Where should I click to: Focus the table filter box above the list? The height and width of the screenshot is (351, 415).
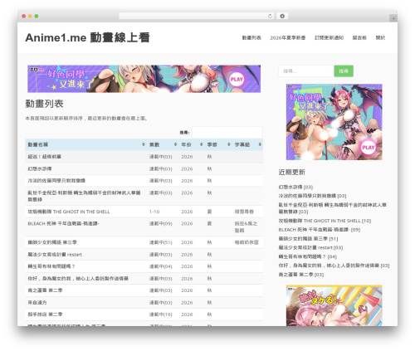pos(227,133)
